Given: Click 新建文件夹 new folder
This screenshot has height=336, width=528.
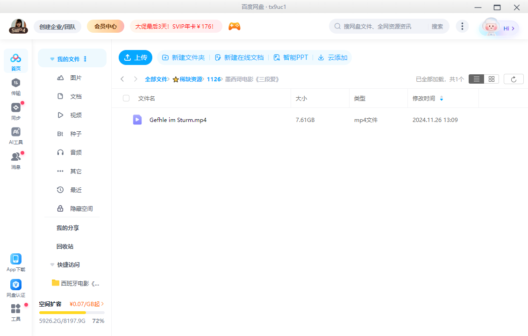Looking at the screenshot, I should click(x=184, y=57).
